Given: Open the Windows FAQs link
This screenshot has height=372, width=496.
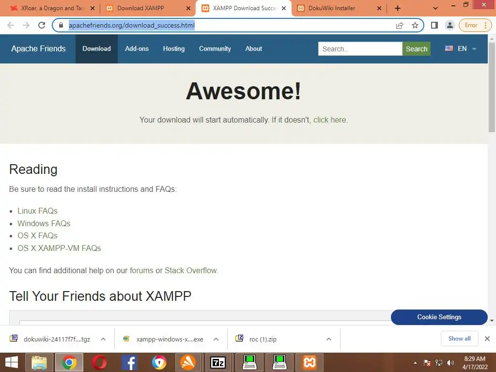Looking at the screenshot, I should (44, 223).
